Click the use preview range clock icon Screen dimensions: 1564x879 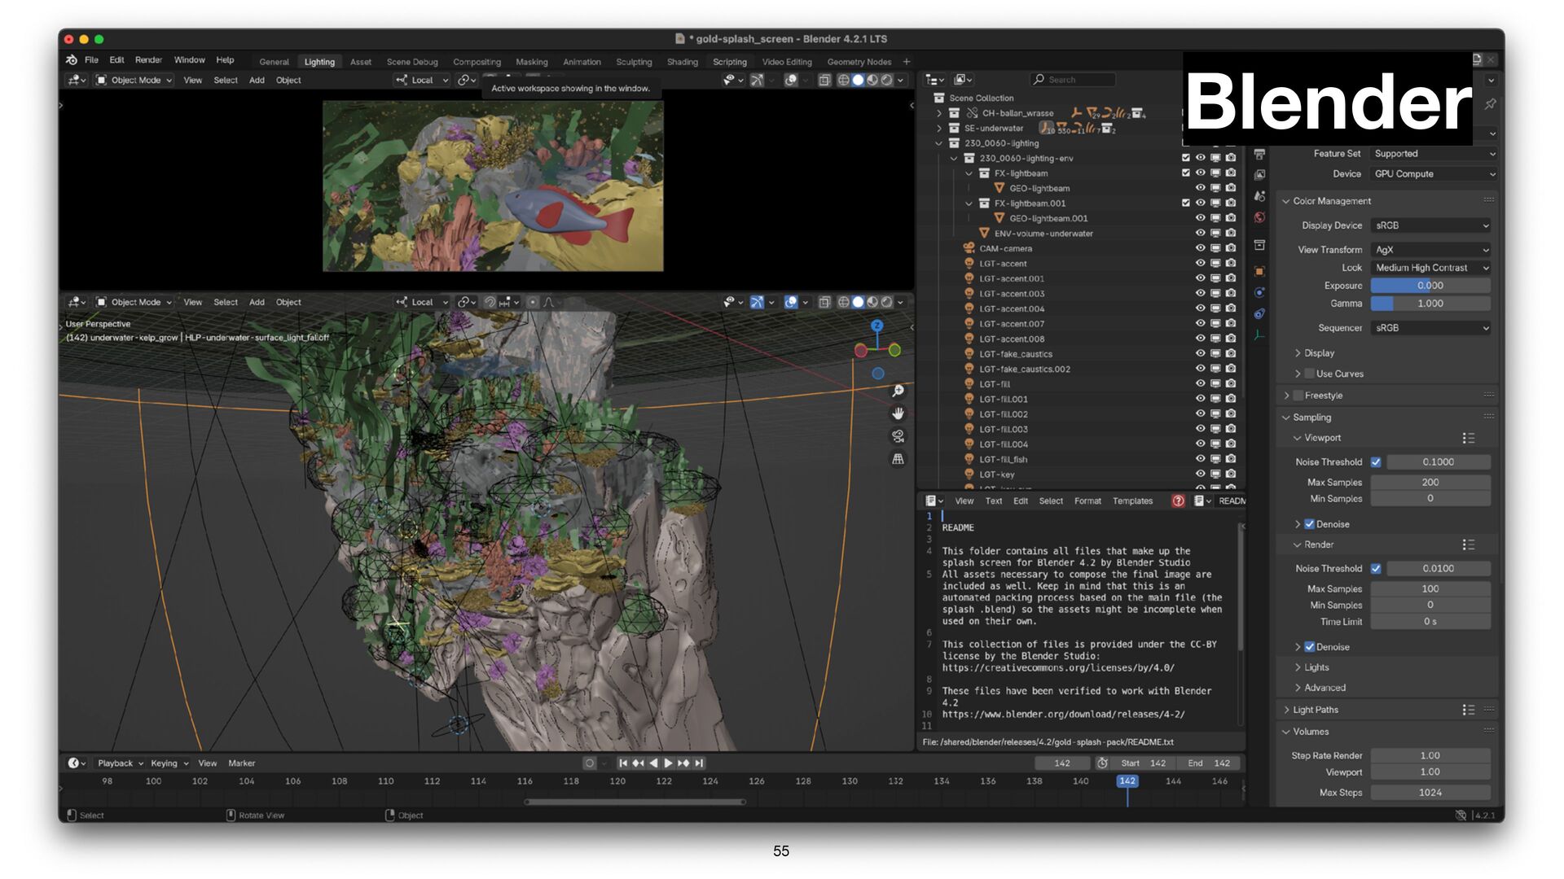pos(1102,763)
